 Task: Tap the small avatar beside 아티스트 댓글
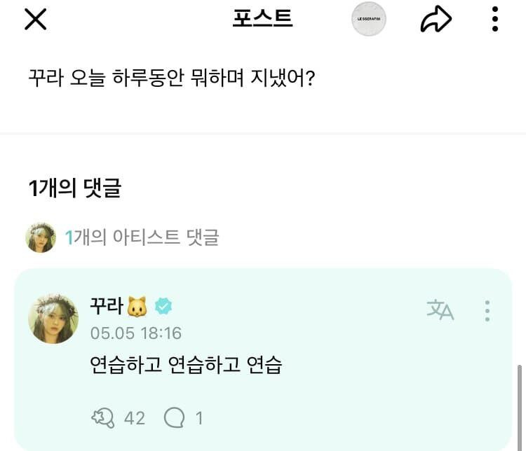[x=41, y=238]
